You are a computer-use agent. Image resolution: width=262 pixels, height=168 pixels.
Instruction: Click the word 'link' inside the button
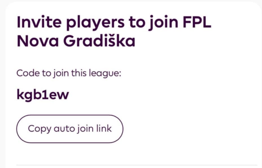pyautogui.click(x=104, y=128)
